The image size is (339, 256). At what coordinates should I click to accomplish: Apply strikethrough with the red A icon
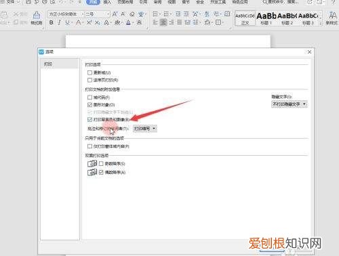click(79, 22)
